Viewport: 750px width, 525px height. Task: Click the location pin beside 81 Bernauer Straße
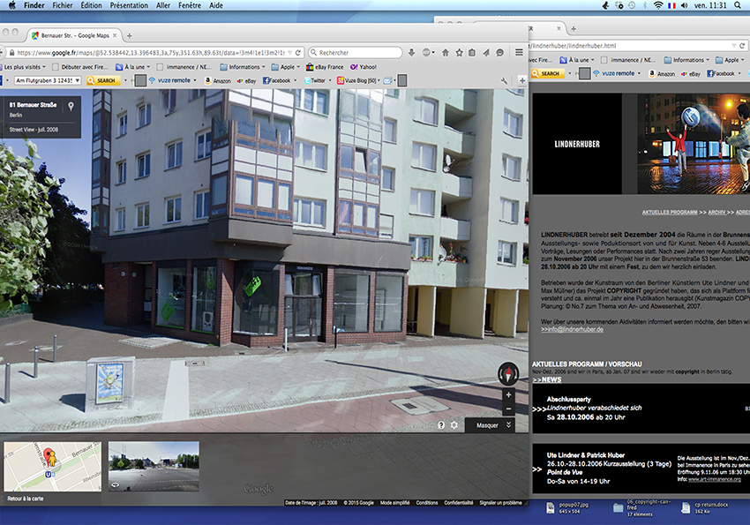pos(71,106)
